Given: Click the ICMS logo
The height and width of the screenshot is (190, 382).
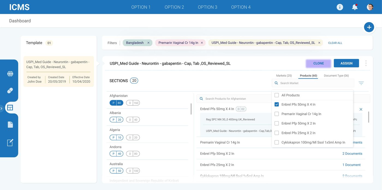Looking at the screenshot, I should click(x=19, y=7).
